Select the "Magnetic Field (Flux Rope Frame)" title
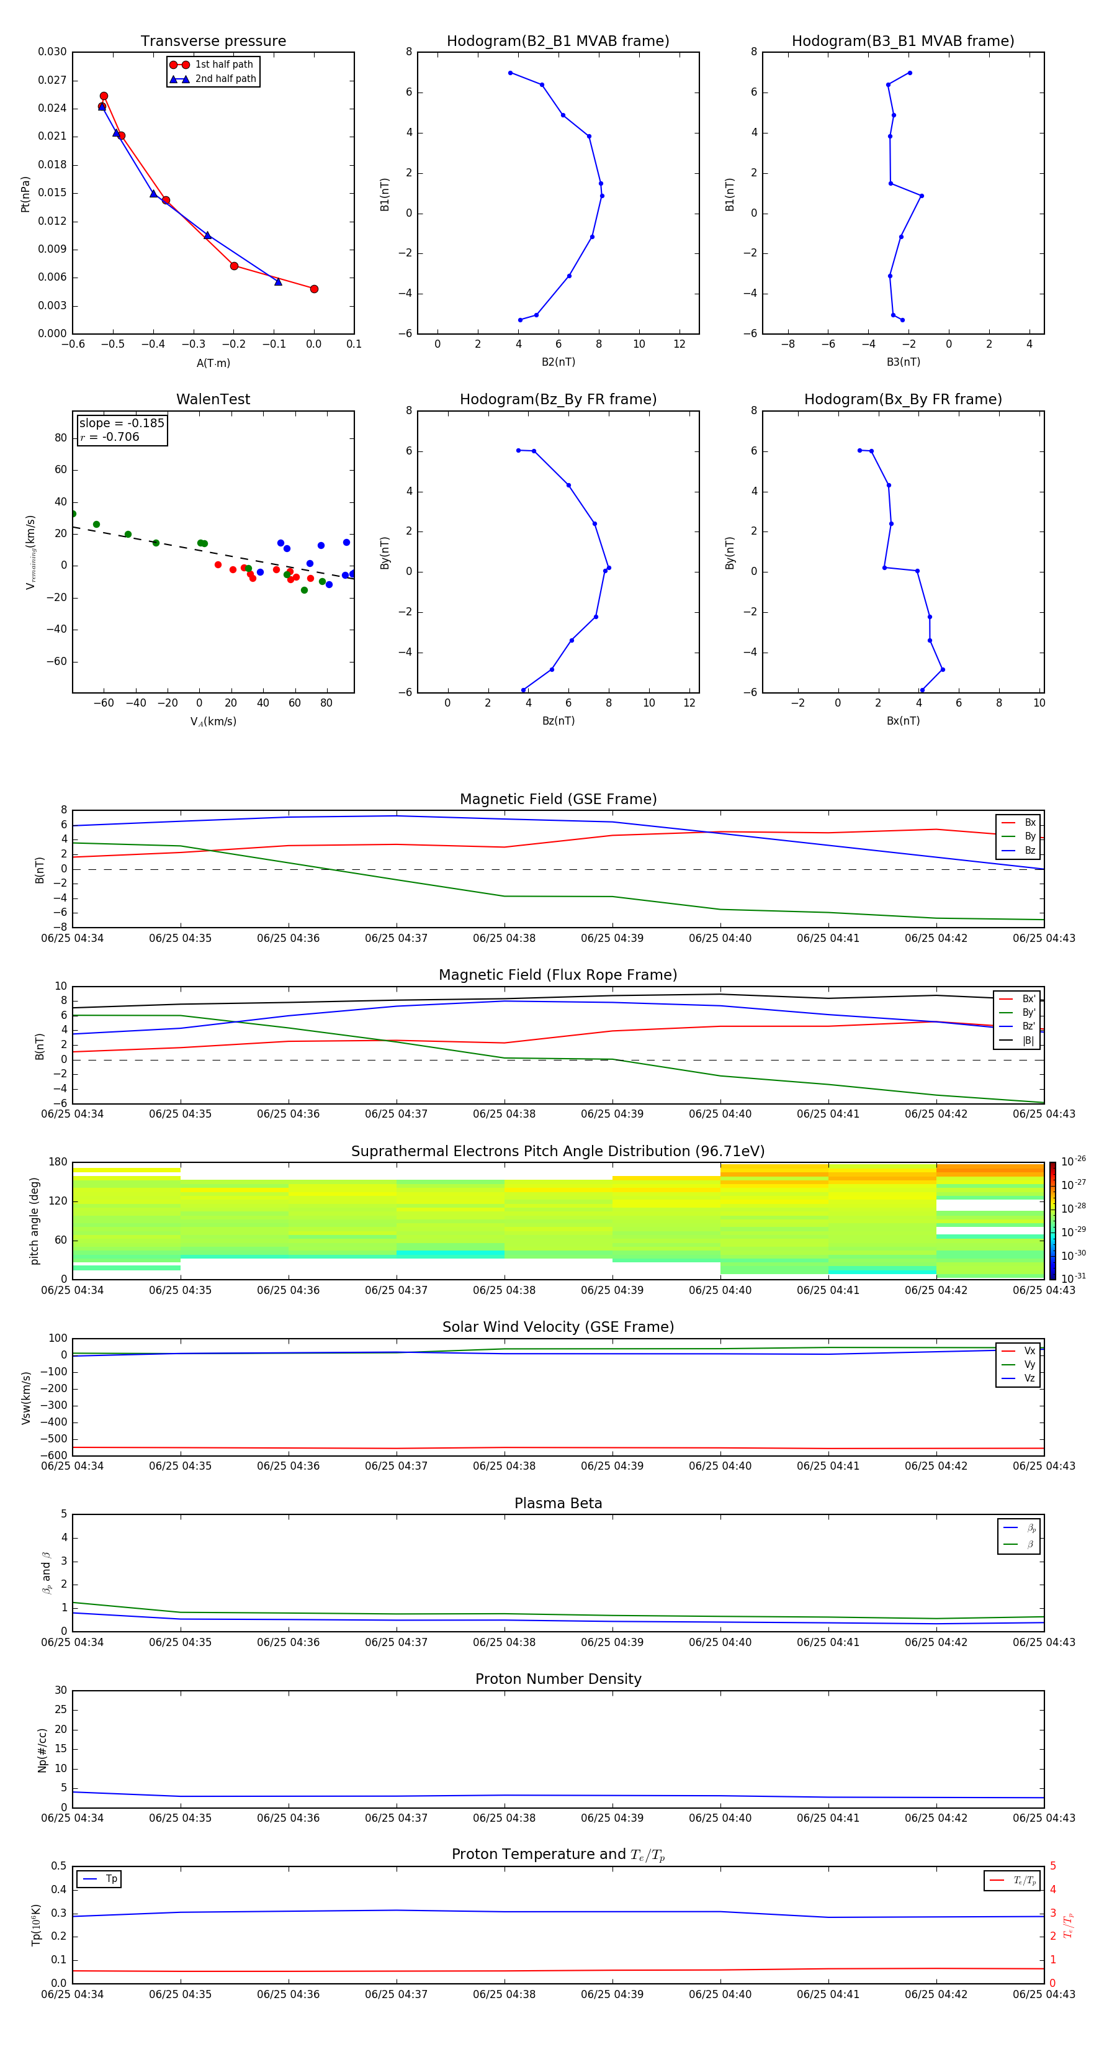1117x2049 pixels. pos(558,975)
